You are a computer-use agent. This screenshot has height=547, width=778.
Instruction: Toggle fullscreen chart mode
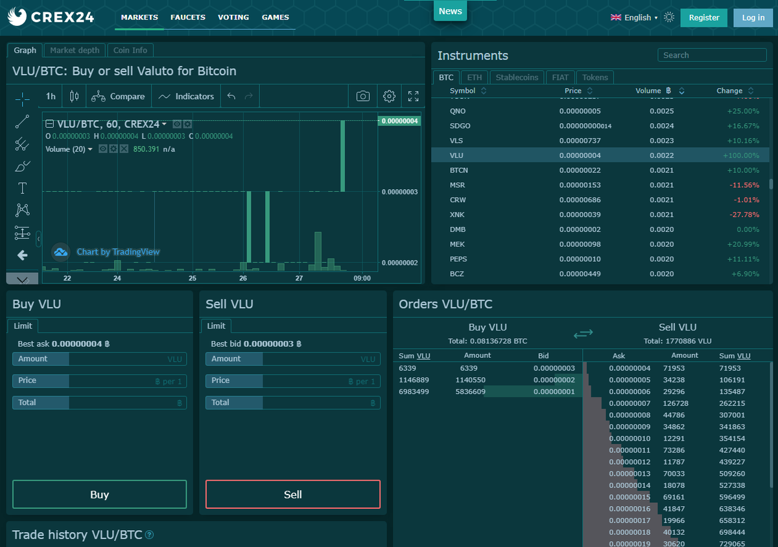413,96
